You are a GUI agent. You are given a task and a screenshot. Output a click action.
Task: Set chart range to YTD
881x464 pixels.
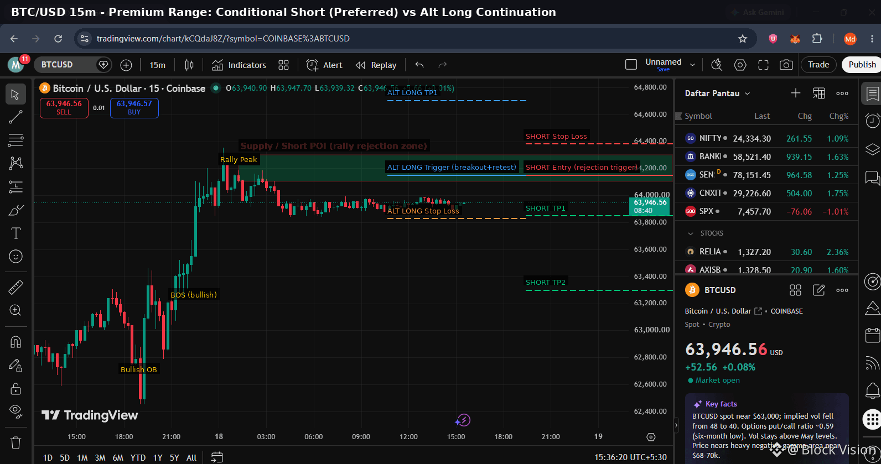[x=138, y=457]
